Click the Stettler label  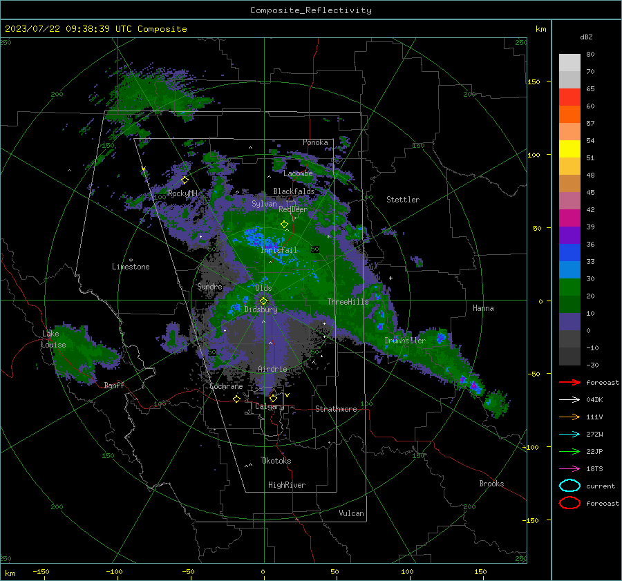pyautogui.click(x=403, y=200)
